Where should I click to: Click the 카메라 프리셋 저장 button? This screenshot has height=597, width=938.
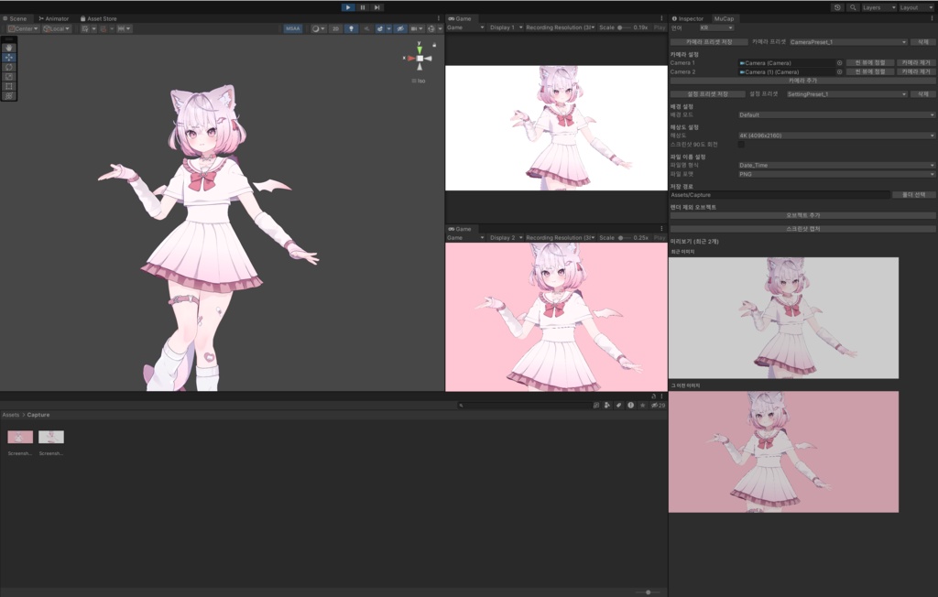[x=709, y=42]
